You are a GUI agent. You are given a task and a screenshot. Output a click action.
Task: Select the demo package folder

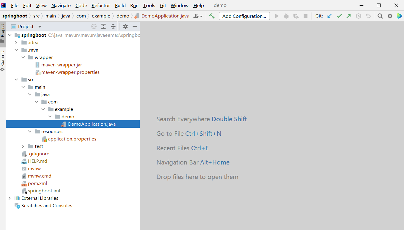pyautogui.click(x=68, y=117)
